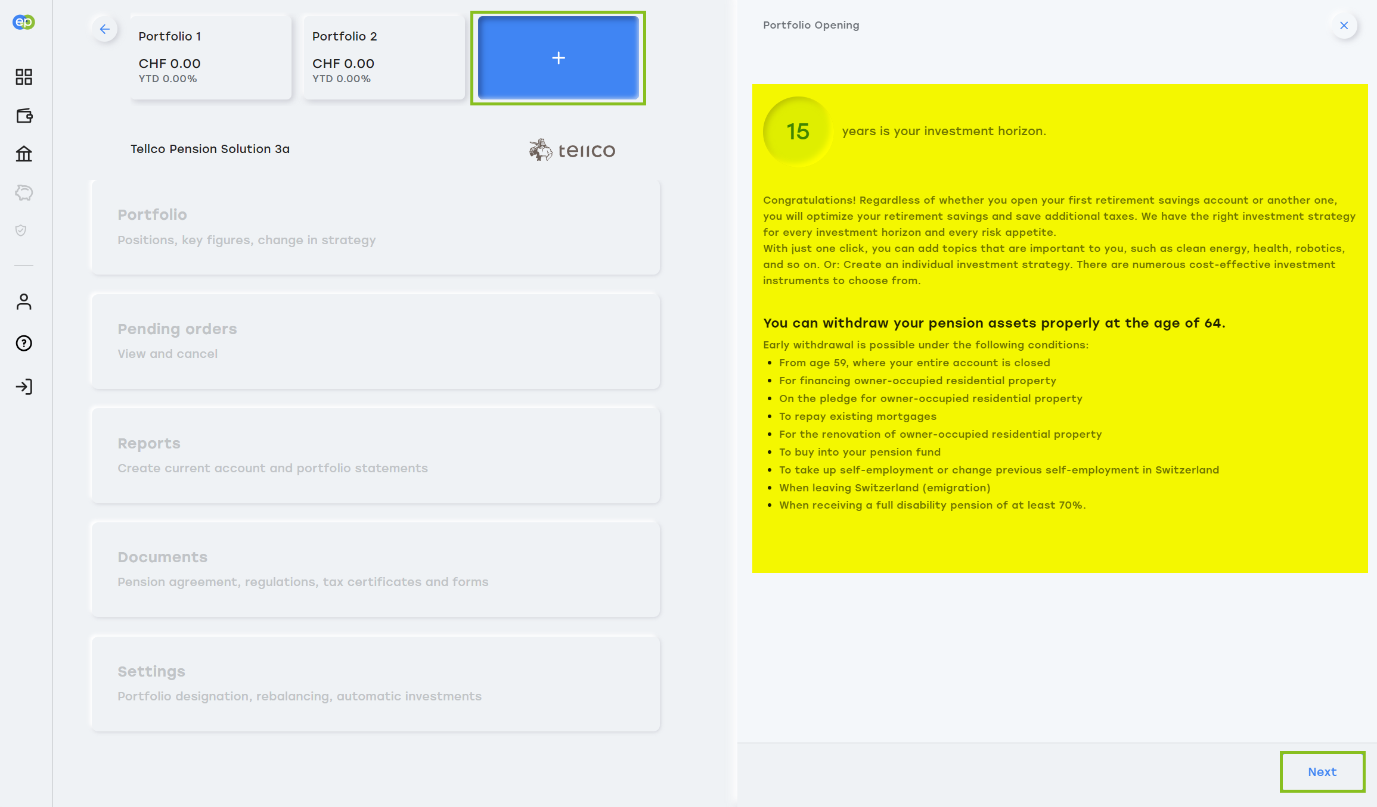Screen dimensions: 1377x807
Task: Open the Reports section card
Action: click(x=375, y=455)
